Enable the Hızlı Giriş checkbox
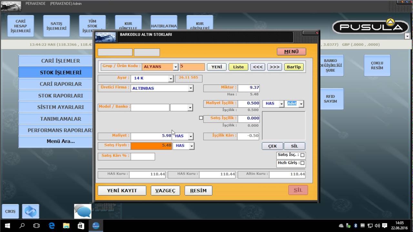The width and height of the screenshot is (413, 232). pyautogui.click(x=302, y=163)
